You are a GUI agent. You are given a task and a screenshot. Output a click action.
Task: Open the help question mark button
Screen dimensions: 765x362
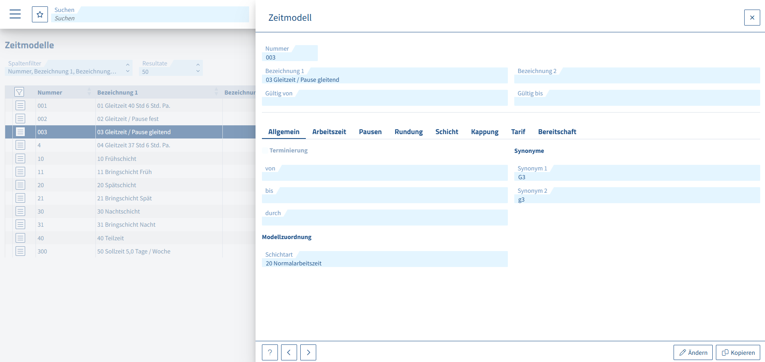[x=270, y=352]
